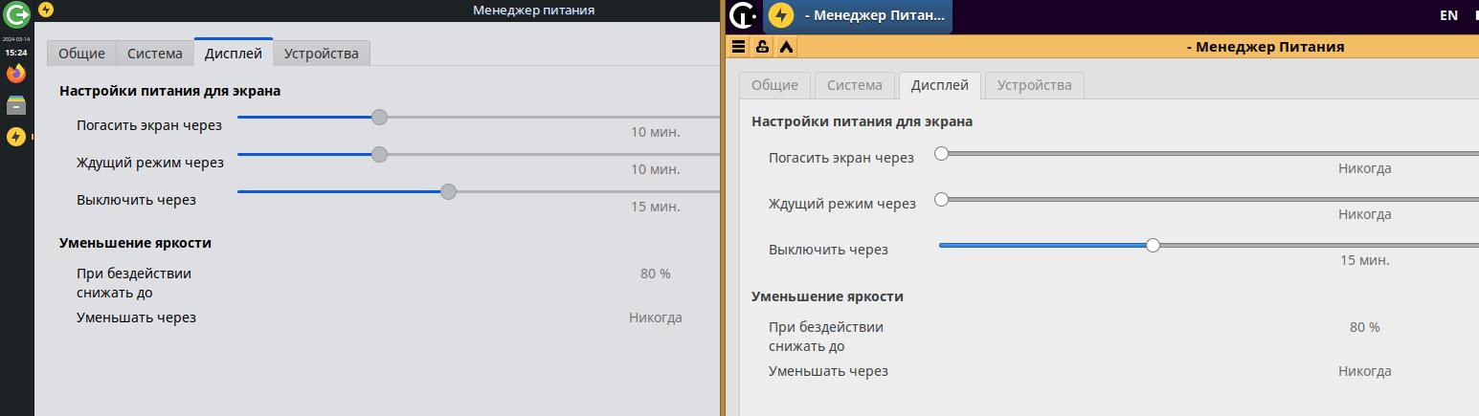
Task: Launch Firefox from the dock
Action: [15, 74]
